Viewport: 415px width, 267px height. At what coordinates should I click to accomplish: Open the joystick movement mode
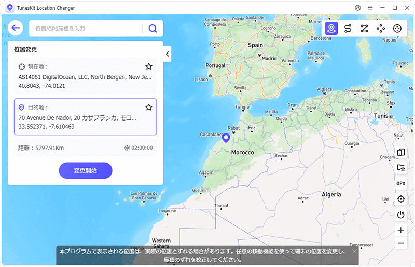(x=397, y=29)
